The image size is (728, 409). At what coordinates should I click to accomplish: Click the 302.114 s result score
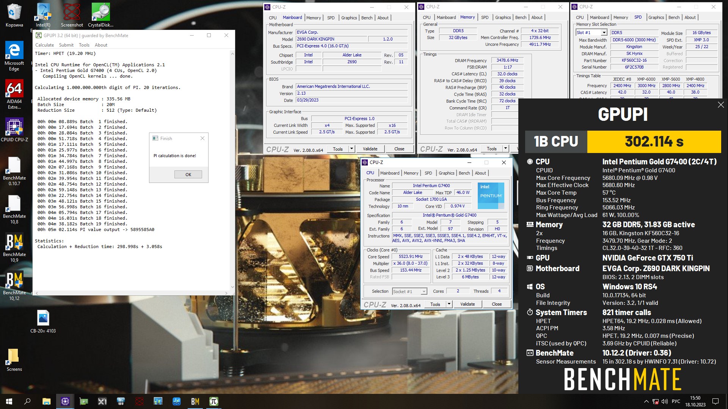pyautogui.click(x=654, y=142)
